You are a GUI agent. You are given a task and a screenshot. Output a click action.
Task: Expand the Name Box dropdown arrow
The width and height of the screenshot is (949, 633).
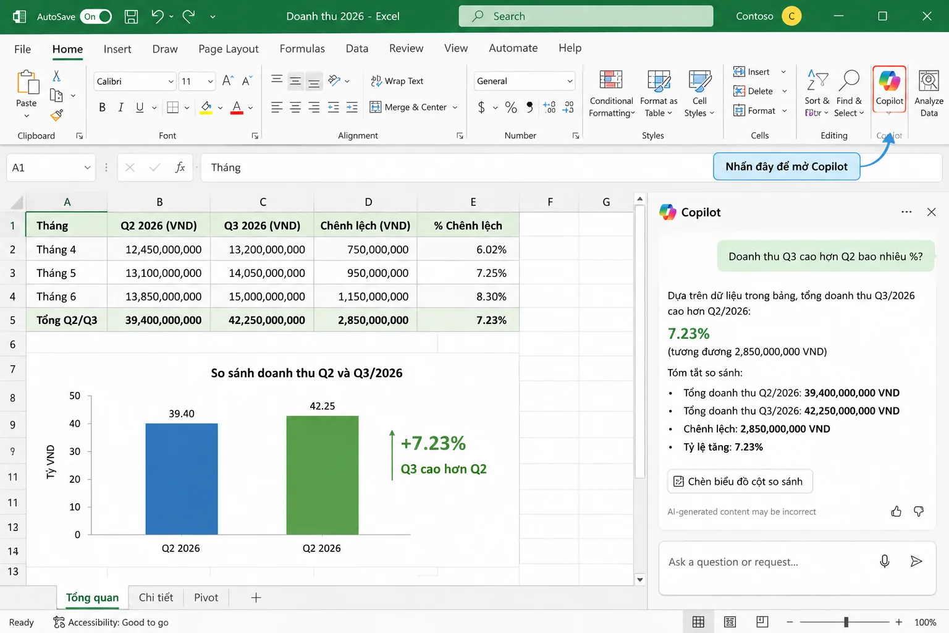[87, 168]
